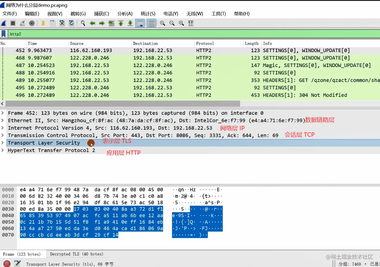Reset text to normal size
380x267 pixels.
[x=181, y=23]
